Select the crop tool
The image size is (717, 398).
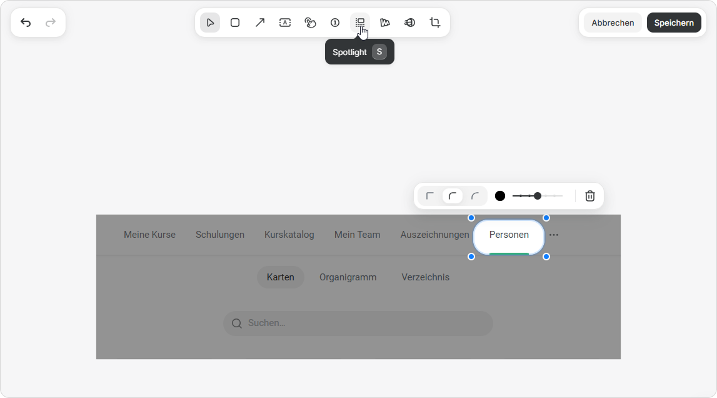coord(435,23)
